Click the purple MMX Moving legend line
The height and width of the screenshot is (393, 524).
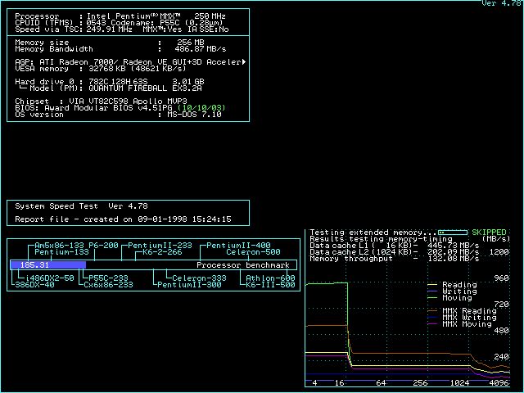(x=434, y=324)
